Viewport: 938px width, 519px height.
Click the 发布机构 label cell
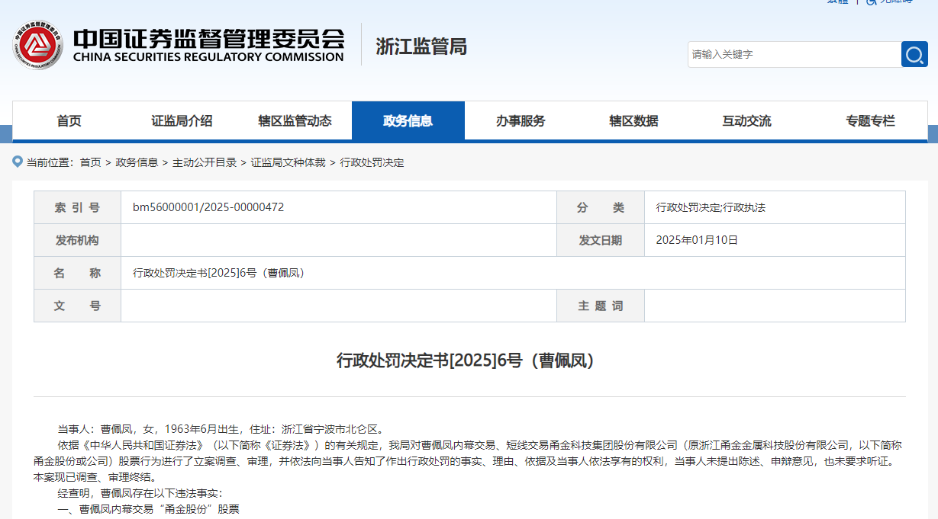pyautogui.click(x=77, y=240)
